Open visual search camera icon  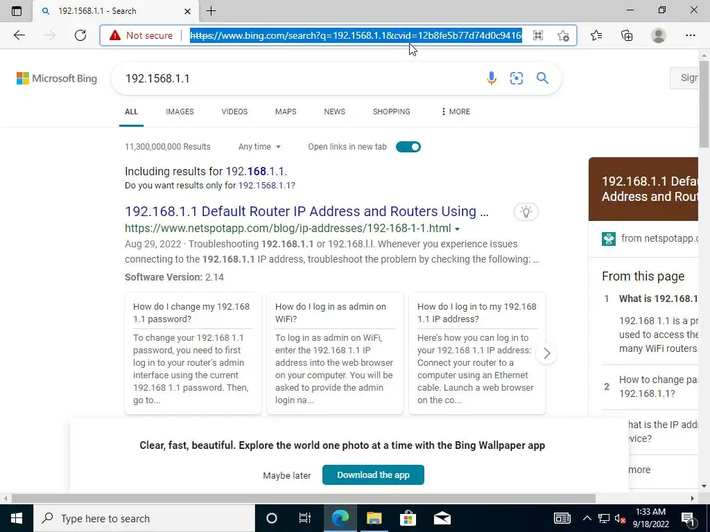pos(516,78)
